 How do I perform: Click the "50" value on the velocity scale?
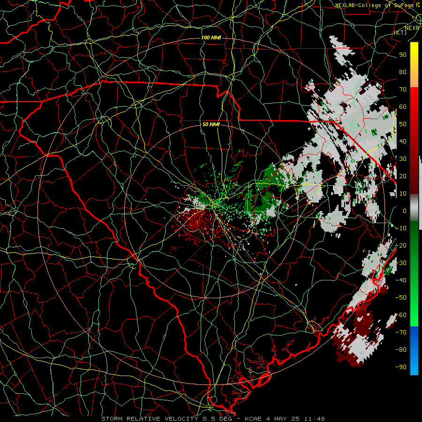point(403,124)
